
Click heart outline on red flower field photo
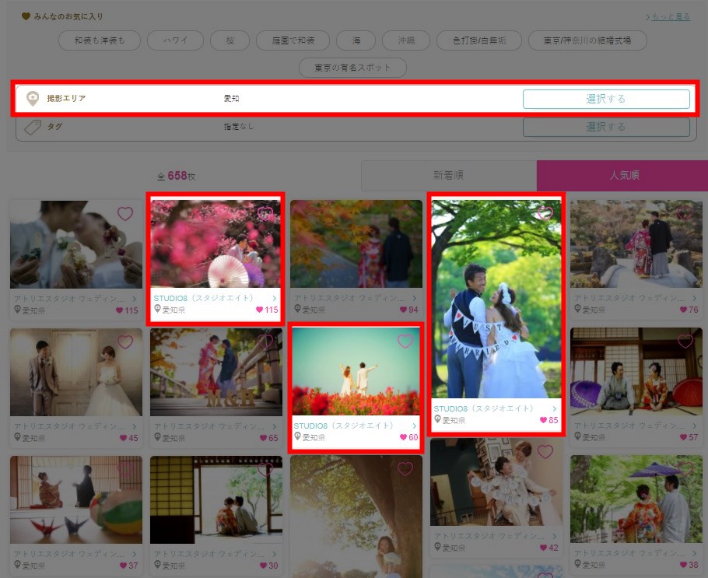point(405,341)
